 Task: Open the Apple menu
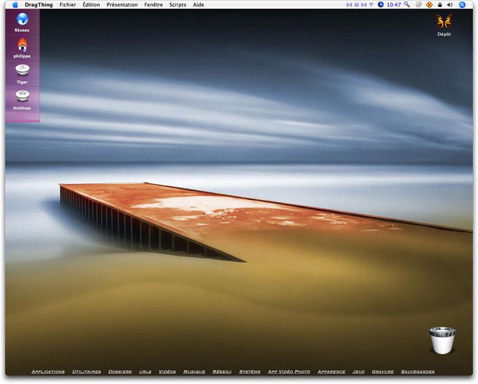click(x=15, y=5)
